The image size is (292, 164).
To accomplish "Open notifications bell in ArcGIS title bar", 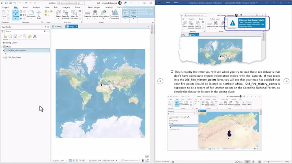I will pyautogui.click(x=125, y=3).
